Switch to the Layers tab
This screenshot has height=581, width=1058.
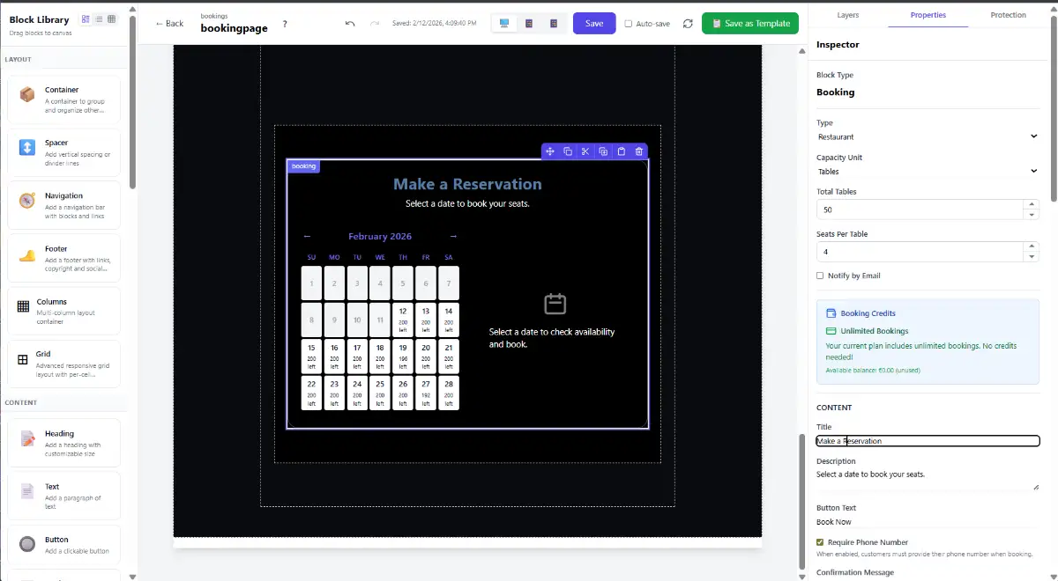pos(847,15)
